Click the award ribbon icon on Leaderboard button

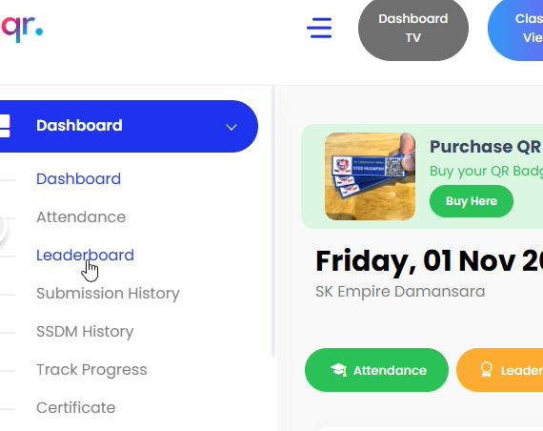[486, 370]
